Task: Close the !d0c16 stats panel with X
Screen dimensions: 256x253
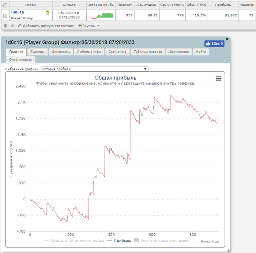Action: click(227, 39)
